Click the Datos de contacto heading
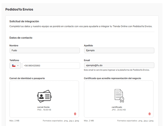The height and width of the screenshot is (126, 164). click(x=21, y=38)
